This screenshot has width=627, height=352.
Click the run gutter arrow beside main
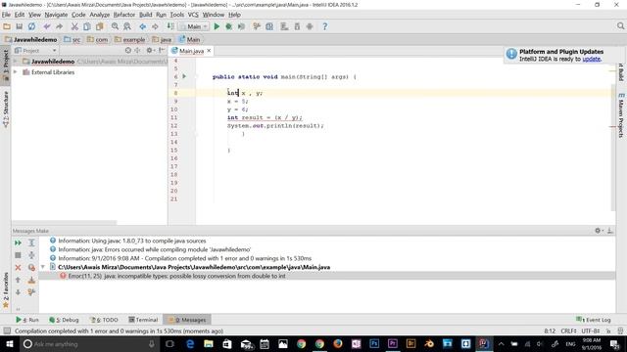point(184,76)
